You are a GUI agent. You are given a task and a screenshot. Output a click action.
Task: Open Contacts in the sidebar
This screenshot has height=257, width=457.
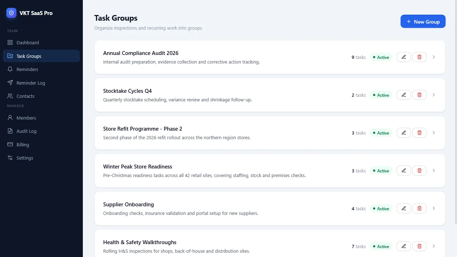pos(41,96)
